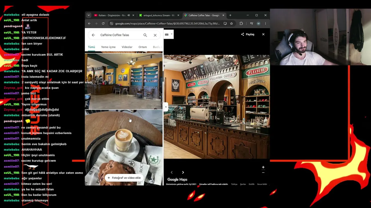Click Fotoğraf ve video ekle button
Image resolution: width=371 pixels, height=208 pixels.
pyautogui.click(x=124, y=178)
